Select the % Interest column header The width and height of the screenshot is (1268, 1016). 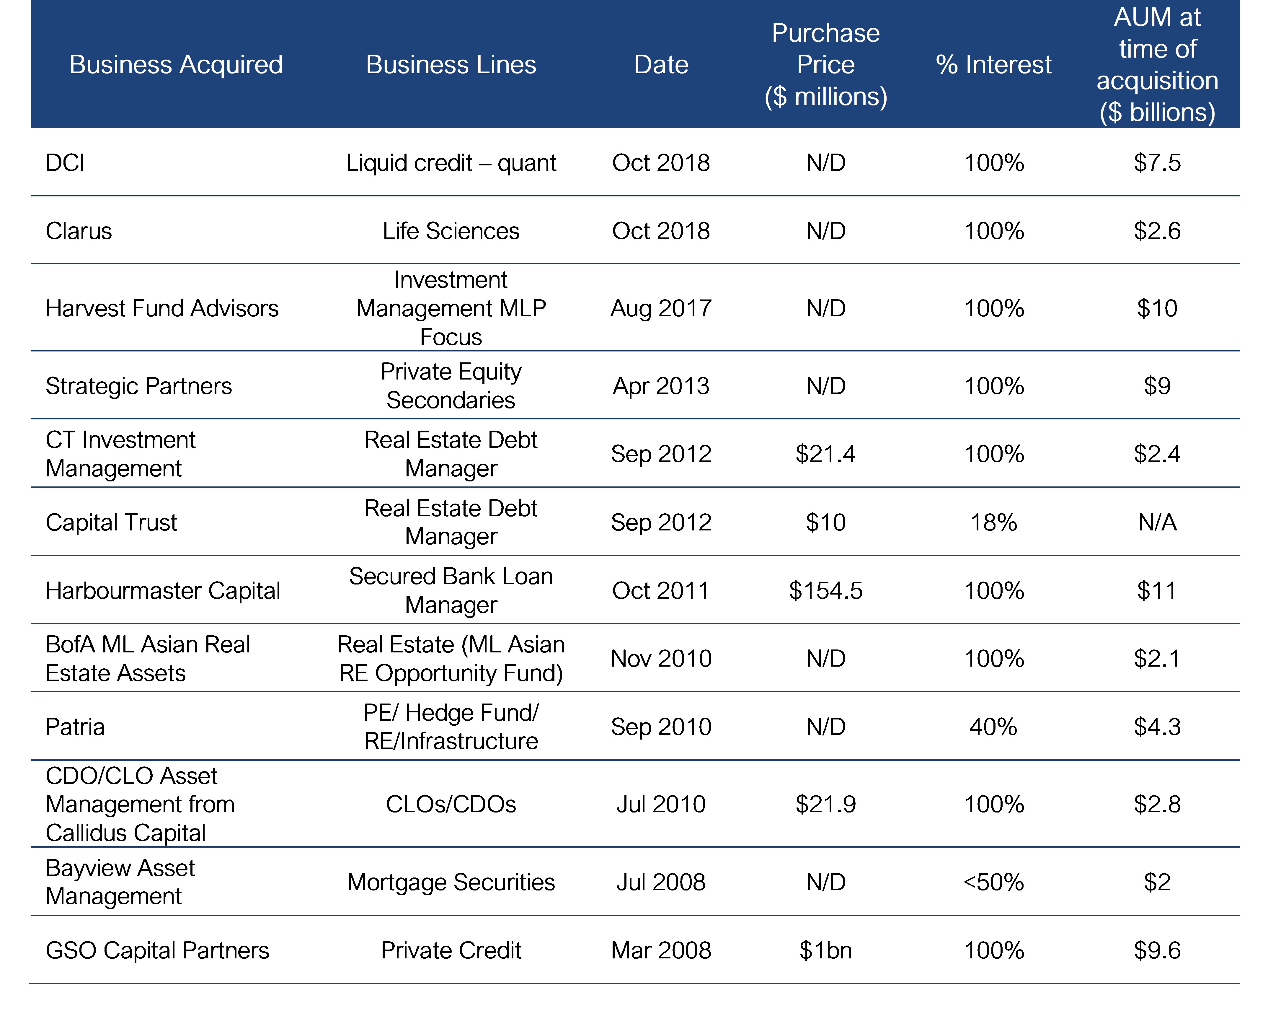[x=993, y=65]
